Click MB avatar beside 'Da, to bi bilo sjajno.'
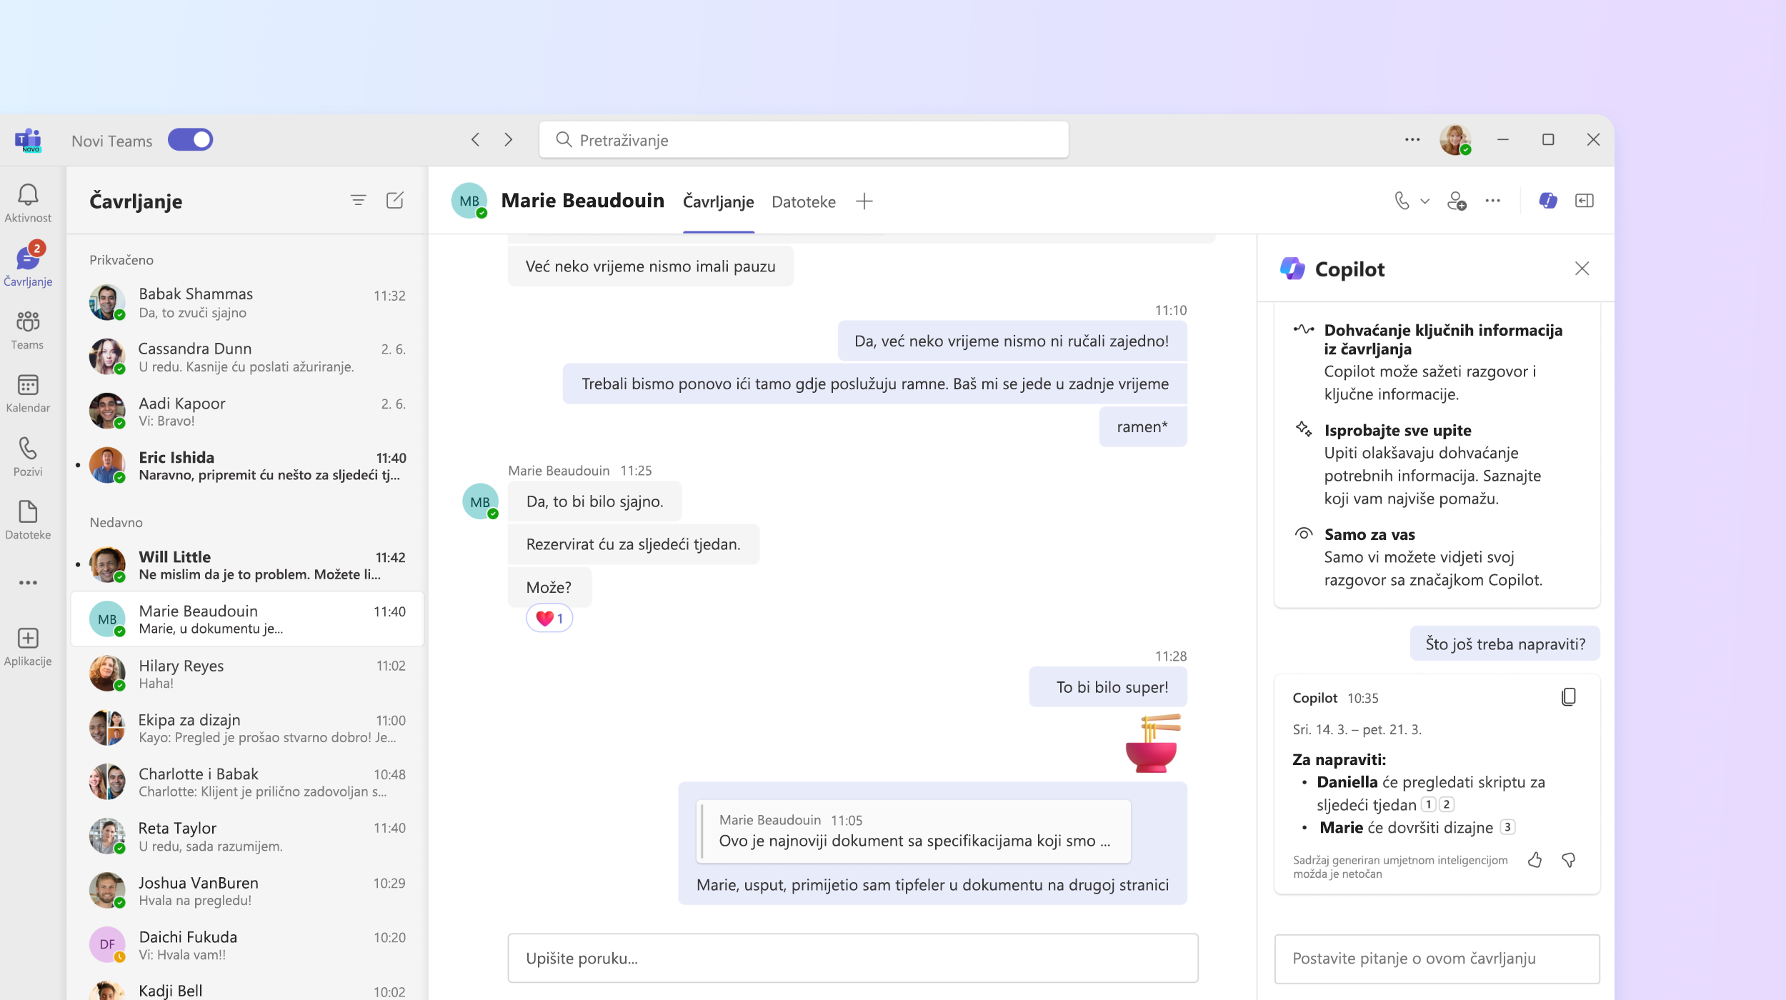The width and height of the screenshot is (1786, 1000). (x=480, y=501)
